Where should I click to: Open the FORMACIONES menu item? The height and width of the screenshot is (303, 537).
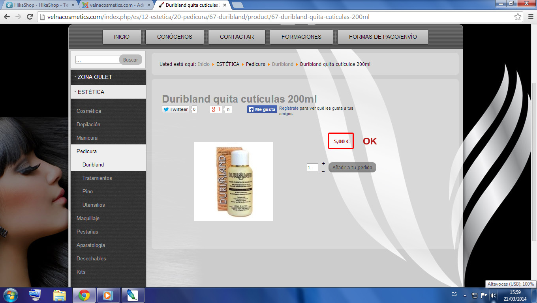coord(301,37)
